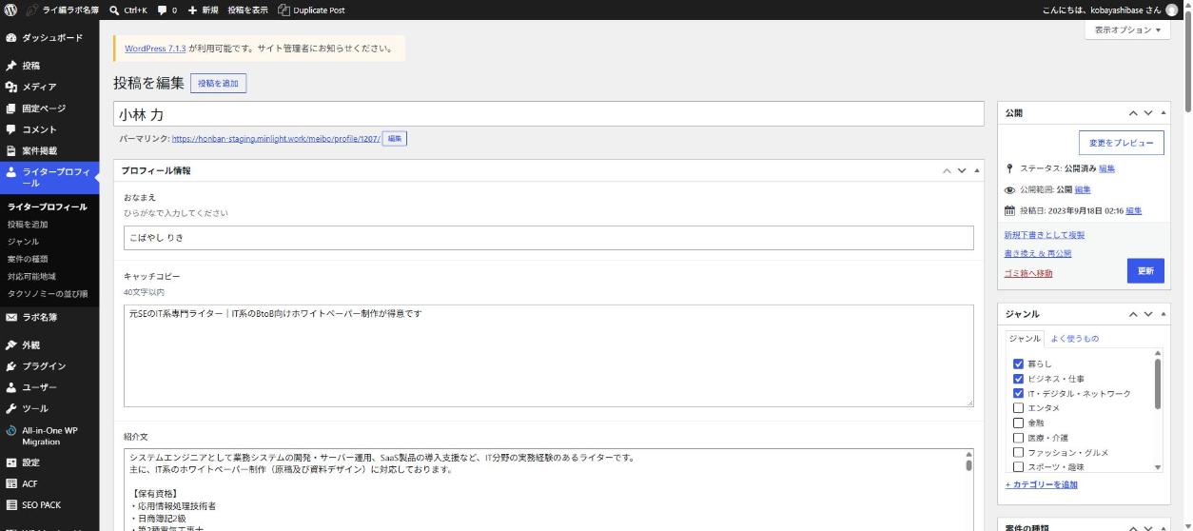The height and width of the screenshot is (531, 1193).
Task: Open タクソノミーの並び順 submenu item
Action: [x=49, y=293]
